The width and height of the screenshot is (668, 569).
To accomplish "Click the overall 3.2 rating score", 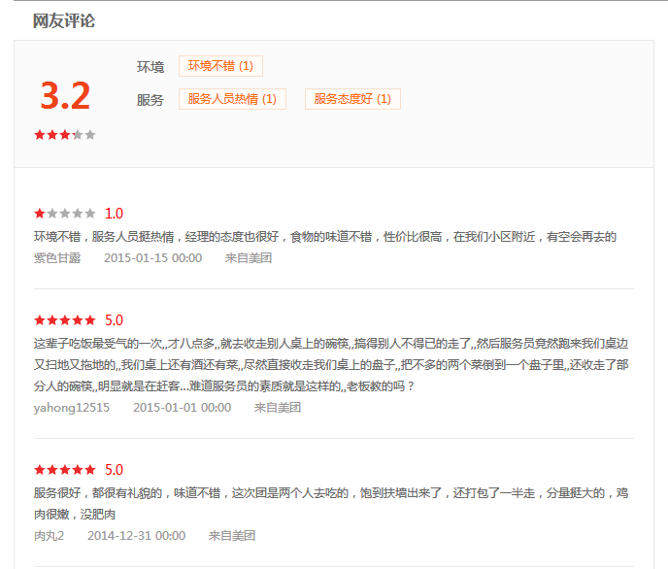I will tap(65, 96).
